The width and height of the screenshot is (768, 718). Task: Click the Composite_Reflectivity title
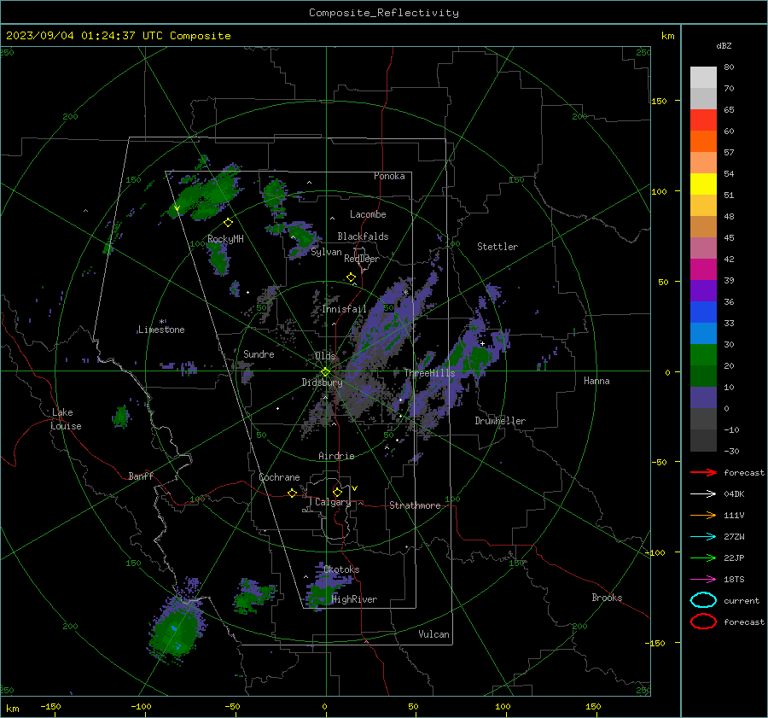tap(383, 13)
